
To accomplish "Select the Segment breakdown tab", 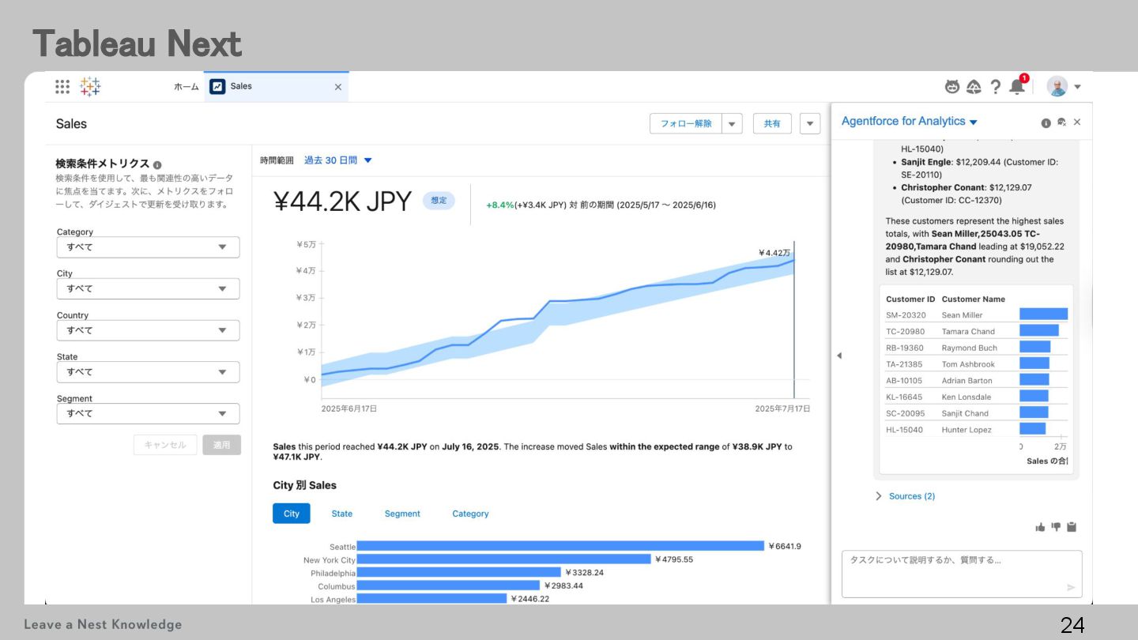I will pyautogui.click(x=402, y=514).
